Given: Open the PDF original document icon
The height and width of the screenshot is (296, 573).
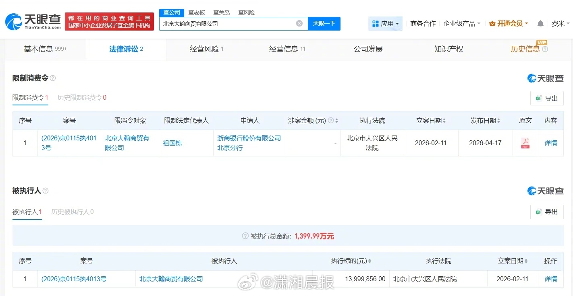Looking at the screenshot, I should (x=525, y=143).
